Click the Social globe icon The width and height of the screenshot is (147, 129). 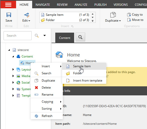coord(18,83)
